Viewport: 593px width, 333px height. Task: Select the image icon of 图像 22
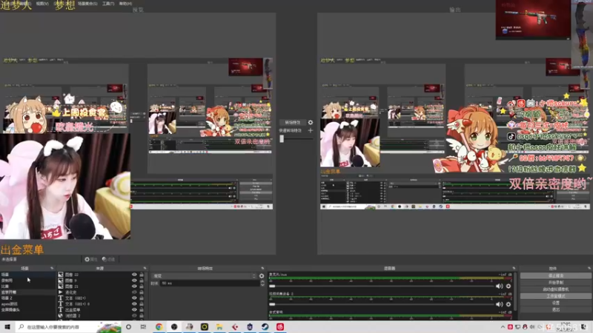pos(61,275)
